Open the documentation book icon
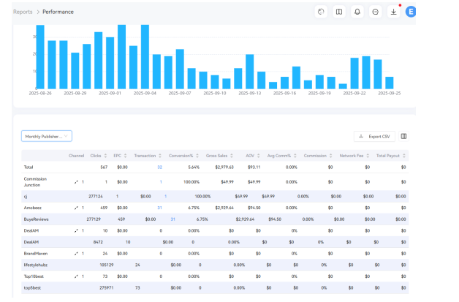The image size is (459, 302). (x=339, y=12)
